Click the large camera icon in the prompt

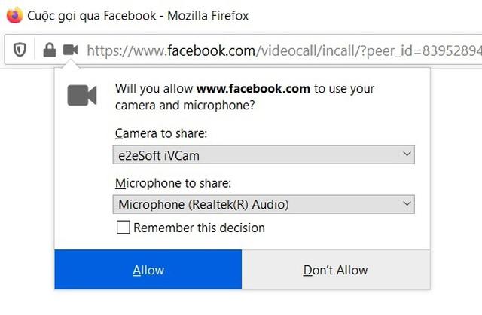tap(82, 95)
